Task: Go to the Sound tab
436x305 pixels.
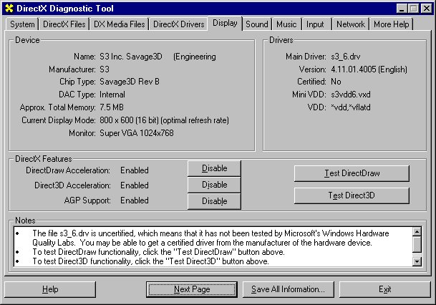Action: pos(256,24)
